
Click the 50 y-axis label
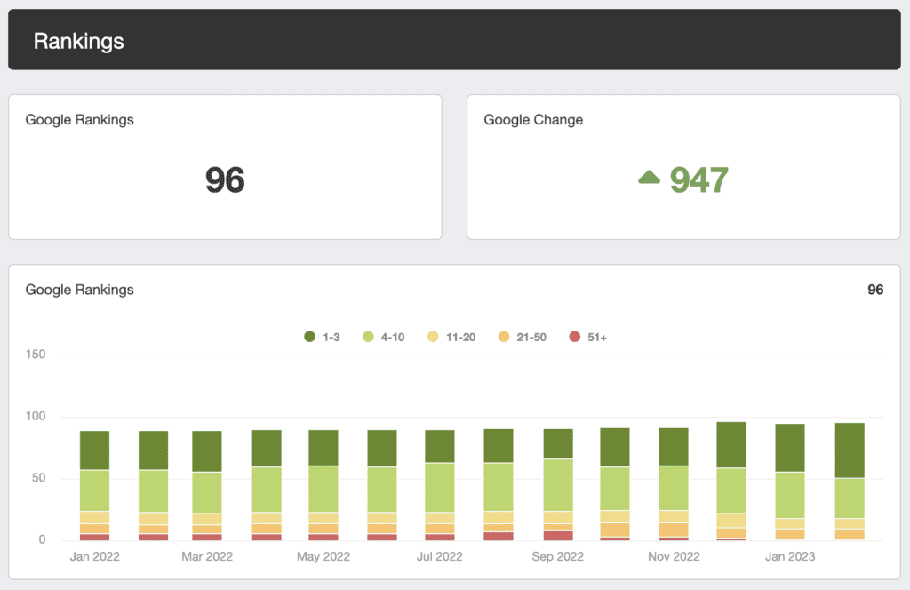[38, 477]
